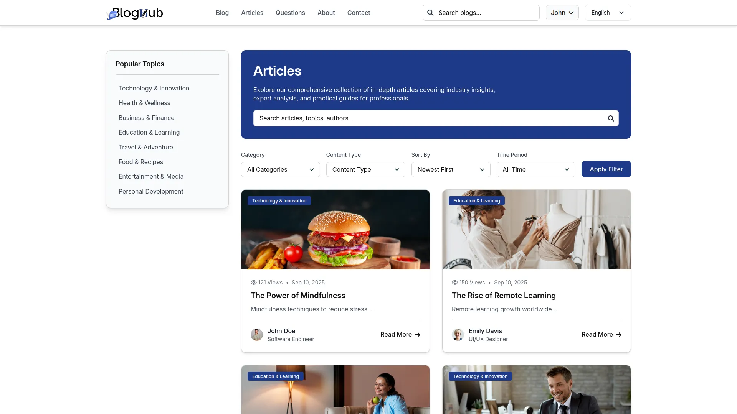Screen dimensions: 737x414
Task: Click the BlogHub logo
Action: click(134, 13)
